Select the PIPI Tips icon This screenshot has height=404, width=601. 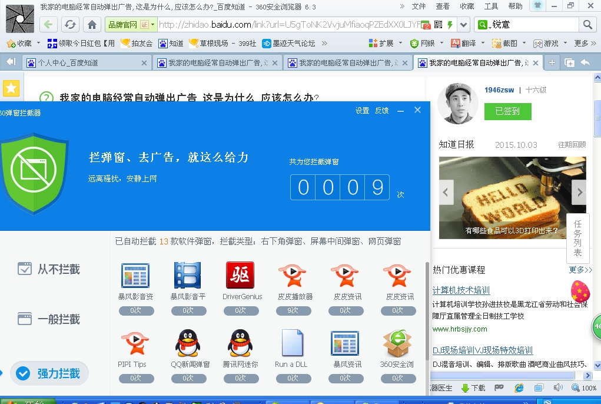135,343
